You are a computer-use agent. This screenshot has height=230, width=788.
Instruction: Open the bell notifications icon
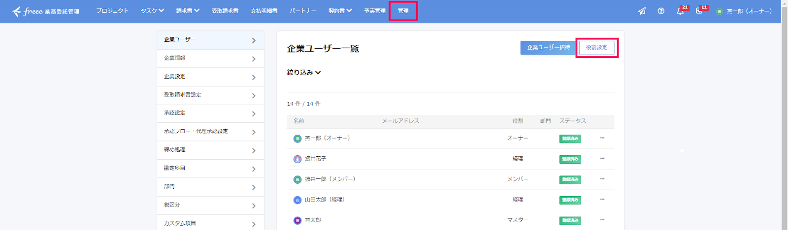point(680,11)
